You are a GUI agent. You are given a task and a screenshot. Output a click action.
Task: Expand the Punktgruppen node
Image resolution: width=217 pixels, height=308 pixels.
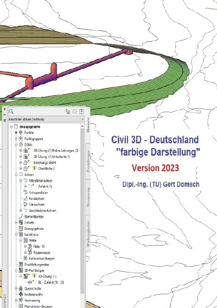[x=16, y=139]
